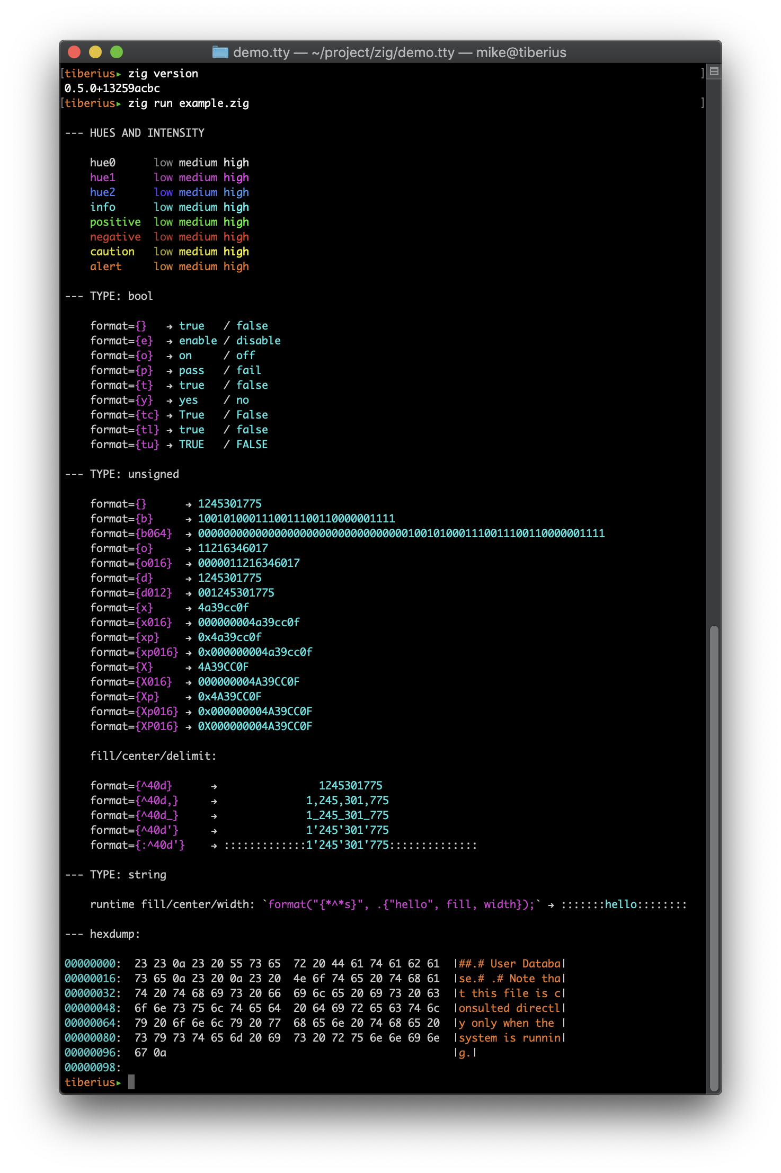Click the 'fill/center/delimit:' label
781x1173 pixels.
coord(154,756)
